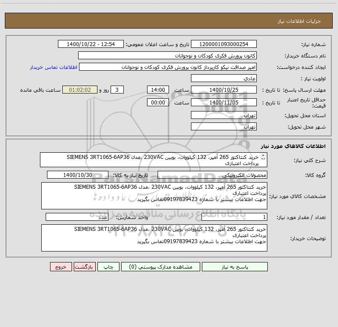
Task: Open اطلاعات تماس خریدار link
Action: point(54,67)
